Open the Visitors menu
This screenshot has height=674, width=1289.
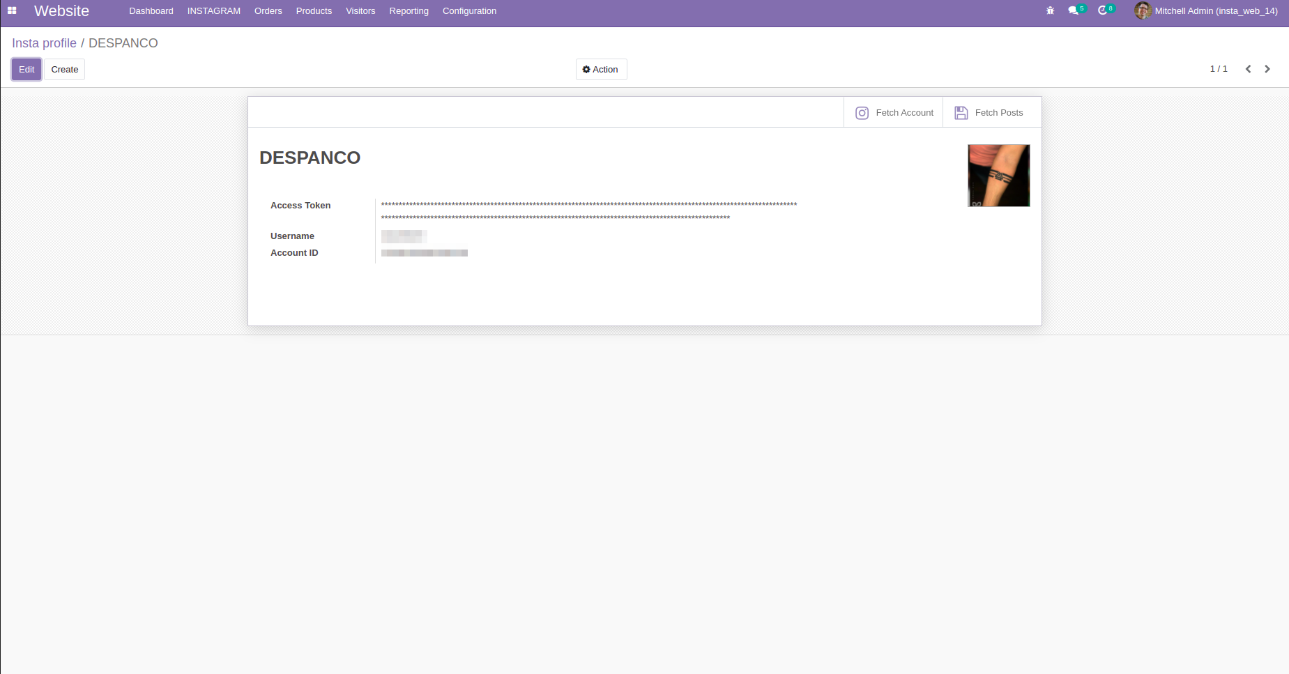(x=360, y=11)
